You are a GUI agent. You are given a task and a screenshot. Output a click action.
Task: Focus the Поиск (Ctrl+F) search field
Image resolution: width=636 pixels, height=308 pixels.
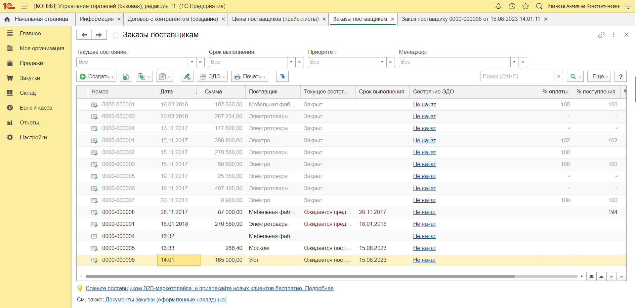point(518,77)
